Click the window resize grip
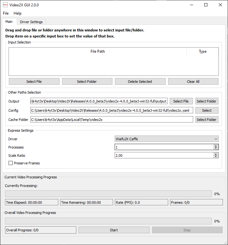 226,243
